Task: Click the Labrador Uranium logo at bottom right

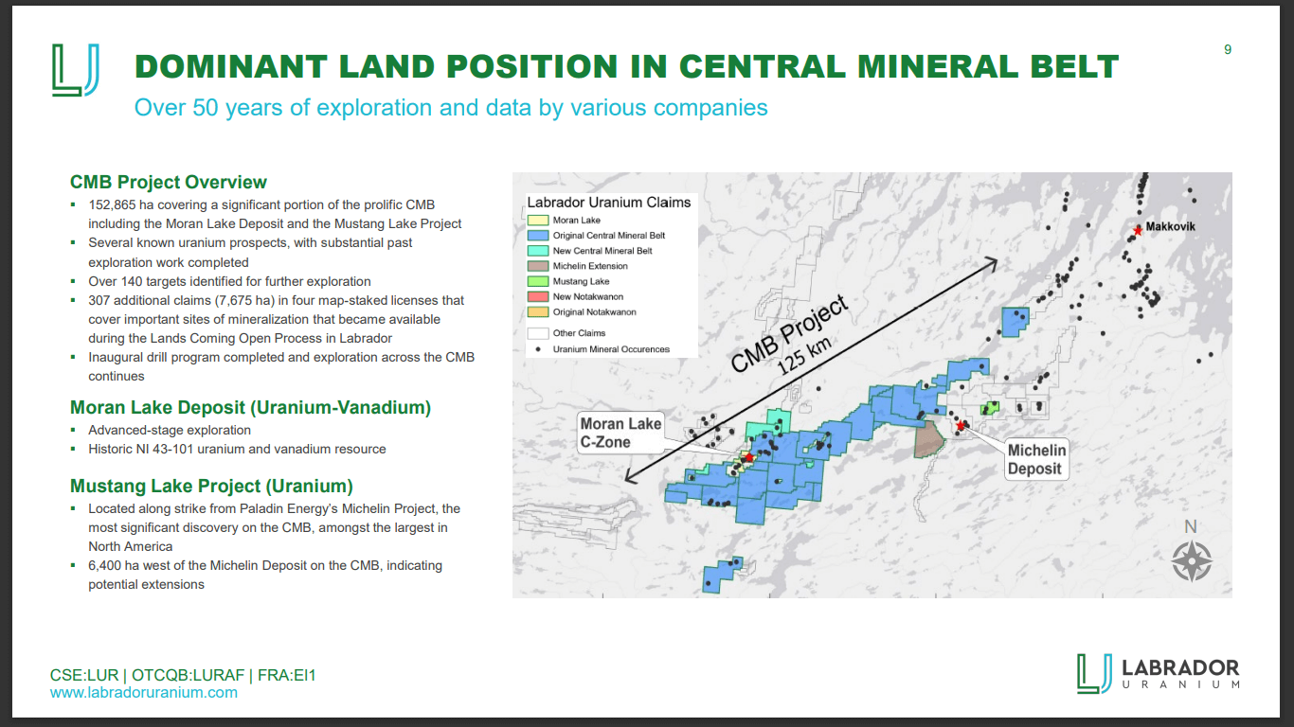Action: (x=1158, y=673)
